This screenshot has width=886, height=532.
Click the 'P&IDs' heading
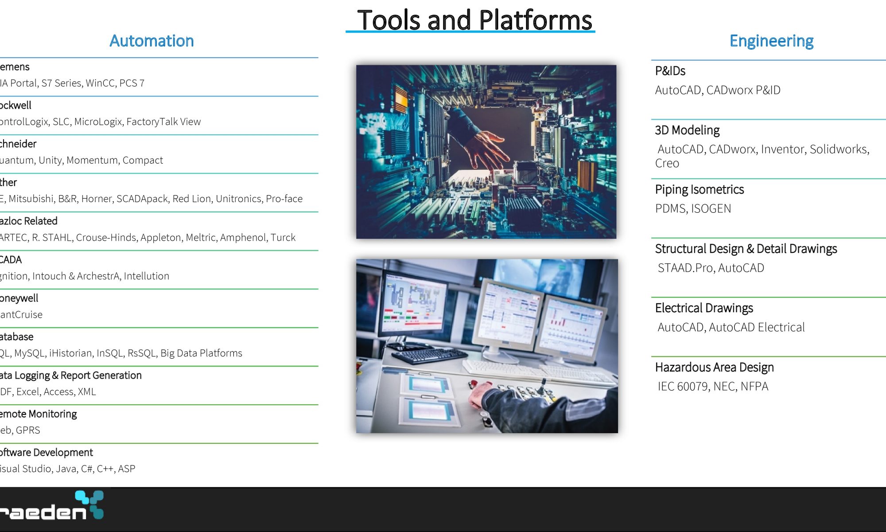coord(670,71)
